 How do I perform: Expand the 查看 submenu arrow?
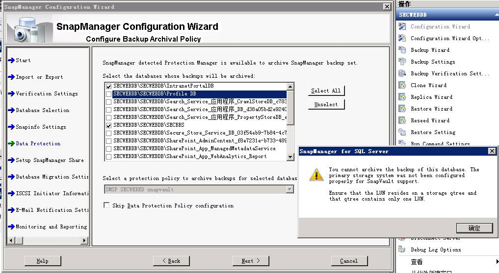[x=497, y=262]
